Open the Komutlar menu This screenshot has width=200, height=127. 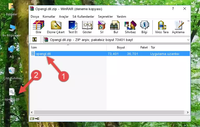49,17
